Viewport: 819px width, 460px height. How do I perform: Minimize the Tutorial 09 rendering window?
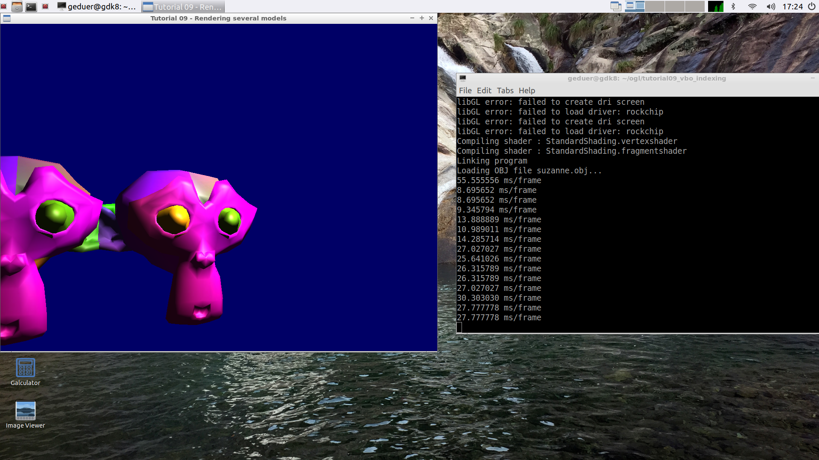[x=412, y=18]
